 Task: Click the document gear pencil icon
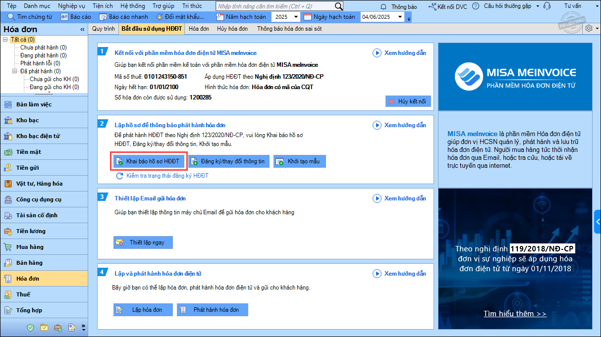click(72, 327)
